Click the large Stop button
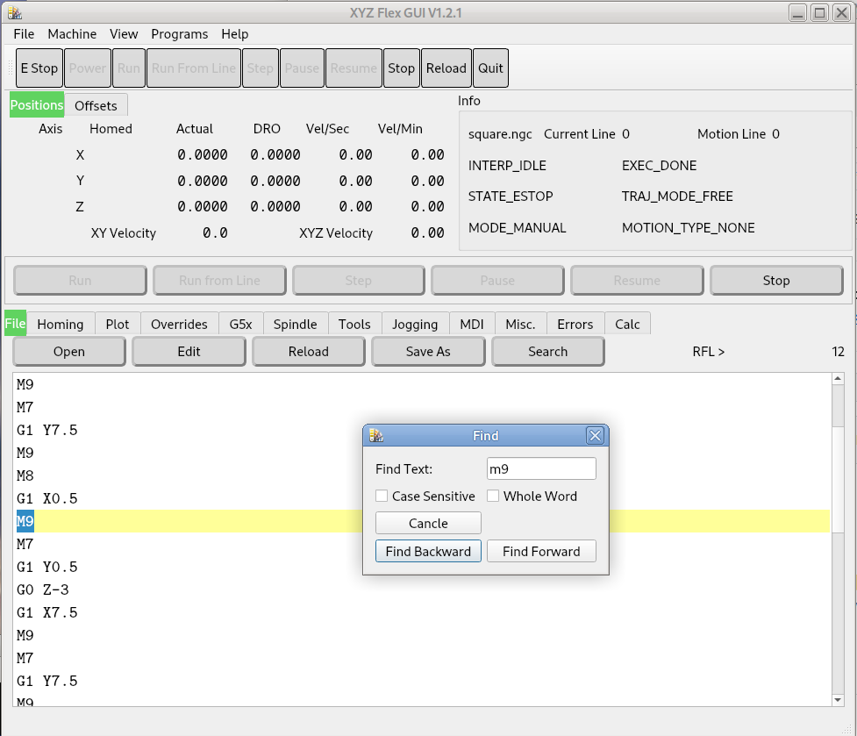This screenshot has height=736, width=857. pyautogui.click(x=776, y=281)
